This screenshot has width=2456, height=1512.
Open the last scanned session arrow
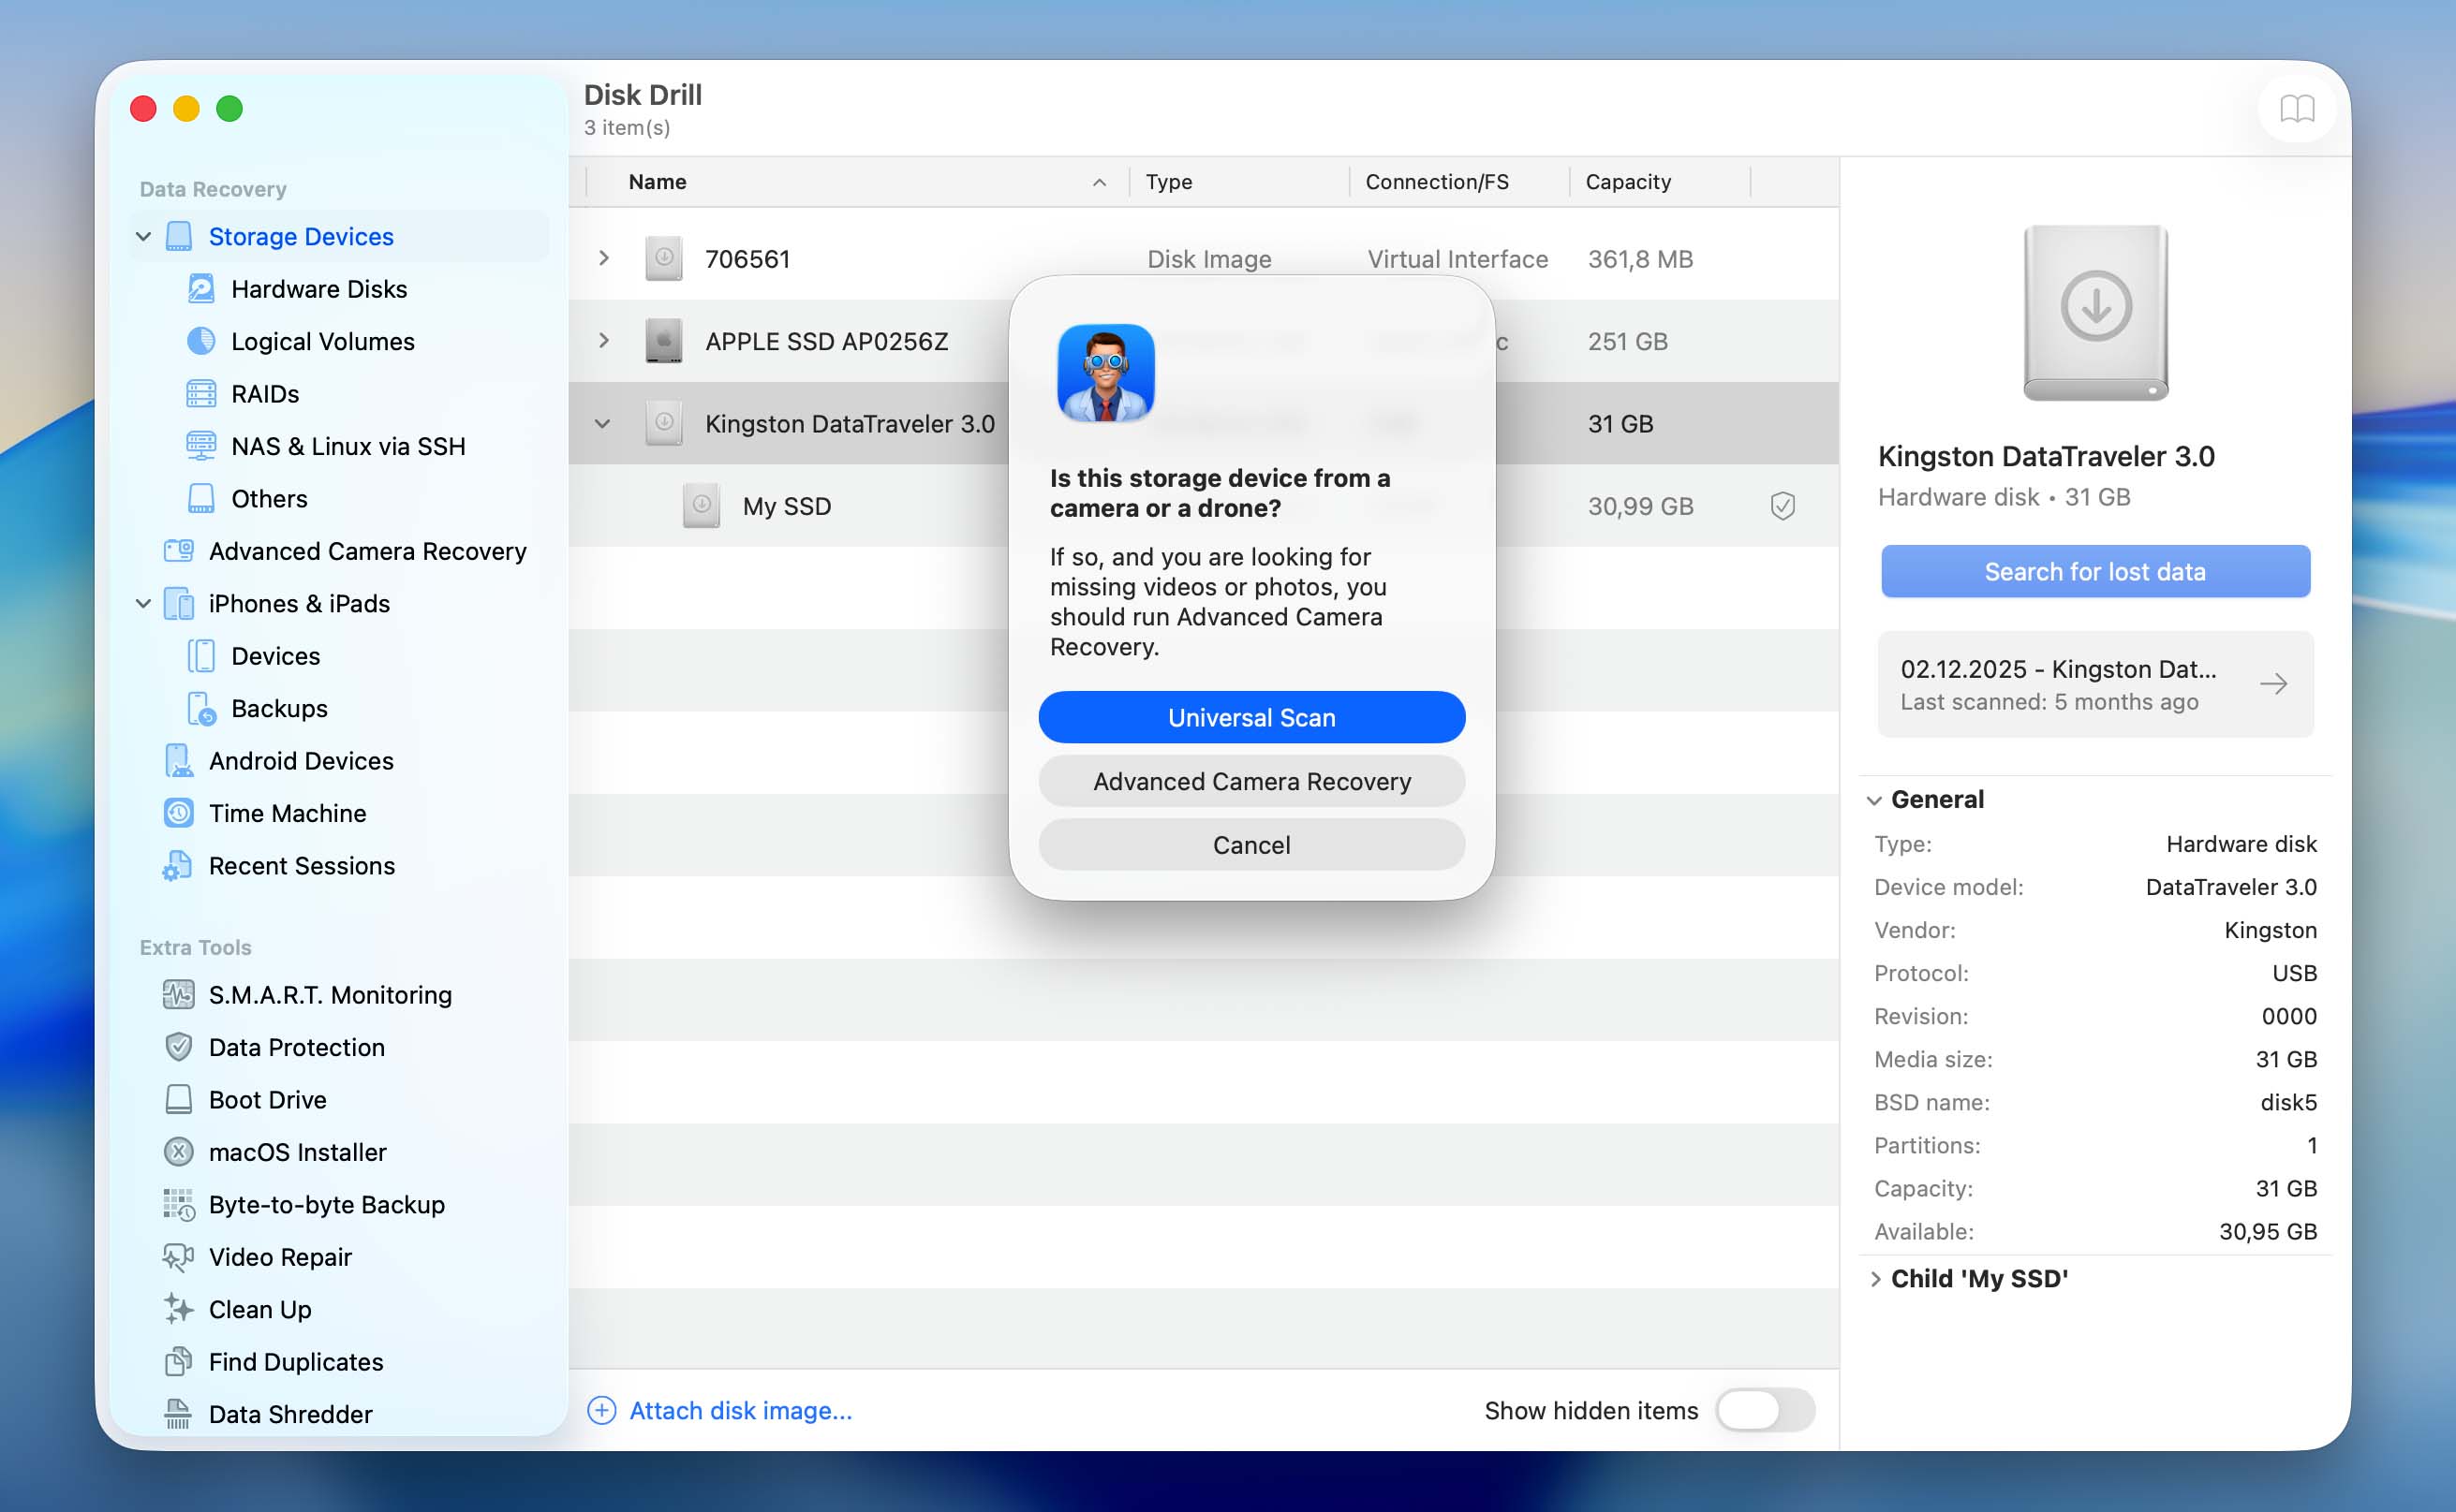(2273, 684)
